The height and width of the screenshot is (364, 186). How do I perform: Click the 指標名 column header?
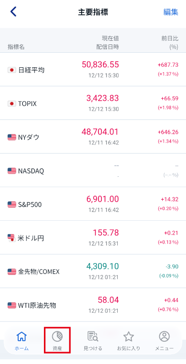tap(16, 47)
